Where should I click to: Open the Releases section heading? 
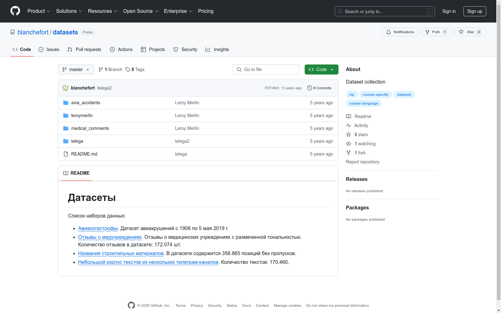coord(357,179)
